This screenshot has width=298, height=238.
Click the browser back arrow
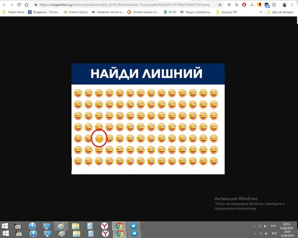tap(4, 5)
